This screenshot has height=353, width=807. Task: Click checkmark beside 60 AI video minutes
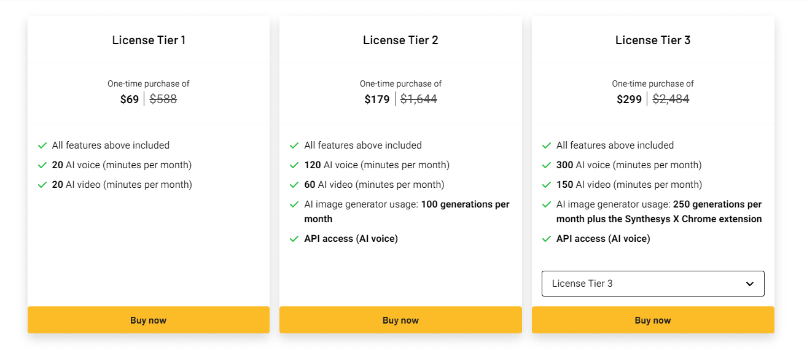294,185
